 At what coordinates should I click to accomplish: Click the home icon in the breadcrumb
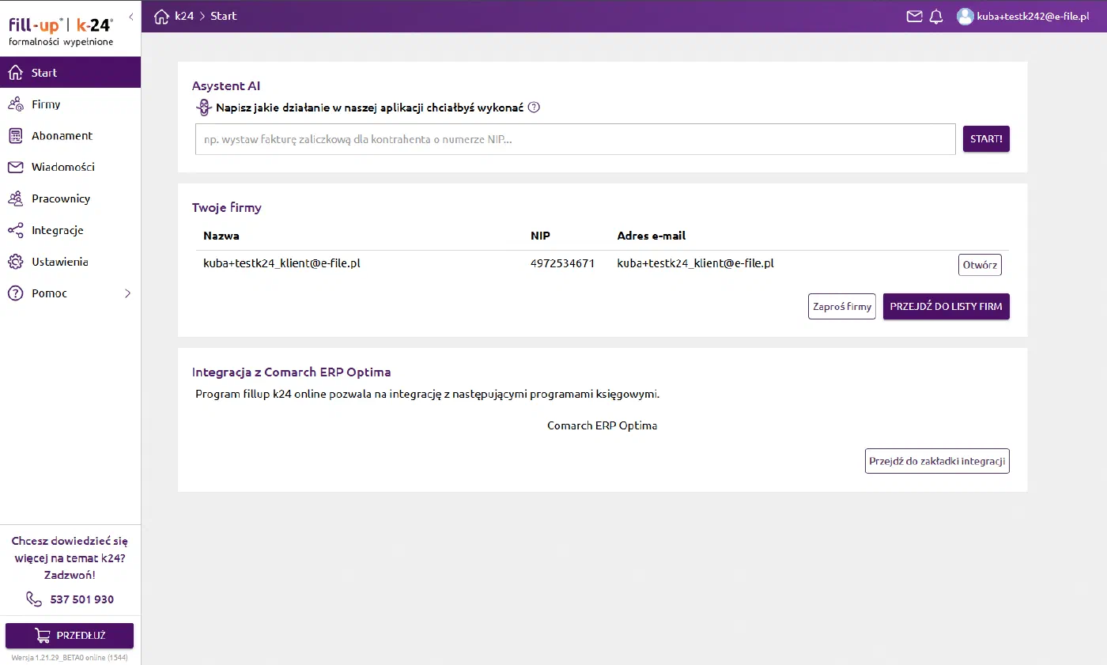pos(162,16)
